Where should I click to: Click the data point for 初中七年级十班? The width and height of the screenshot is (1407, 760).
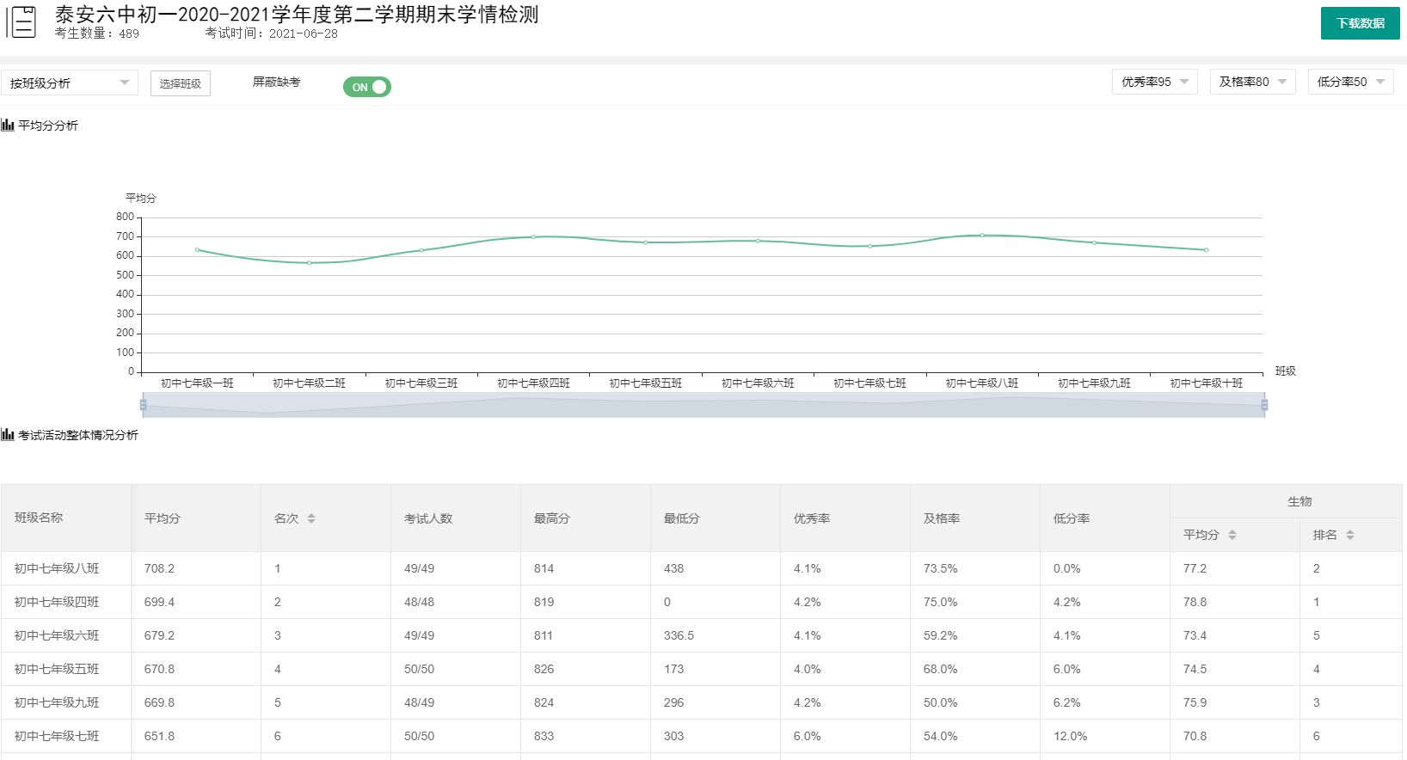click(x=1207, y=250)
